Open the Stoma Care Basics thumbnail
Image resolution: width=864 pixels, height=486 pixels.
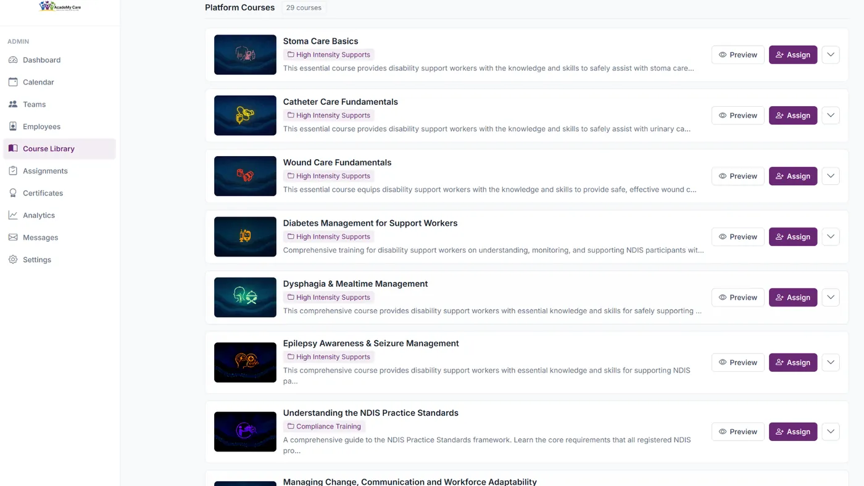[245, 55]
